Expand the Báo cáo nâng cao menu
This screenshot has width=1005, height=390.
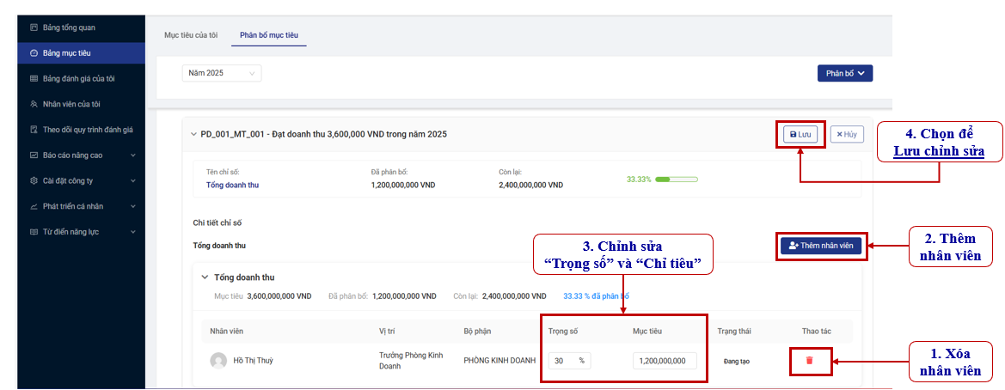[132, 156]
